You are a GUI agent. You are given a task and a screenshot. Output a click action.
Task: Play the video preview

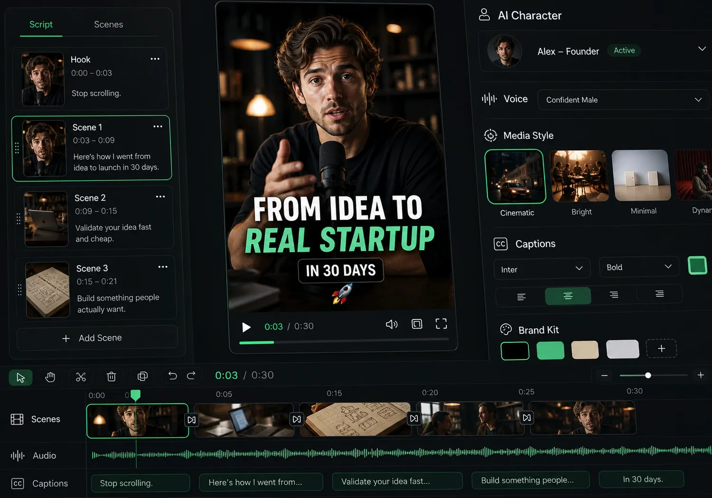click(246, 327)
